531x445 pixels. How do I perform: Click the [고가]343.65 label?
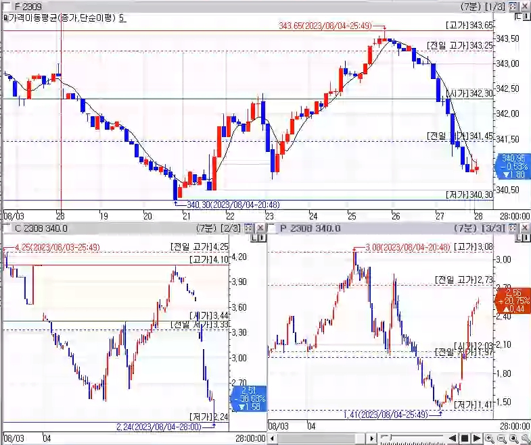coord(469,25)
